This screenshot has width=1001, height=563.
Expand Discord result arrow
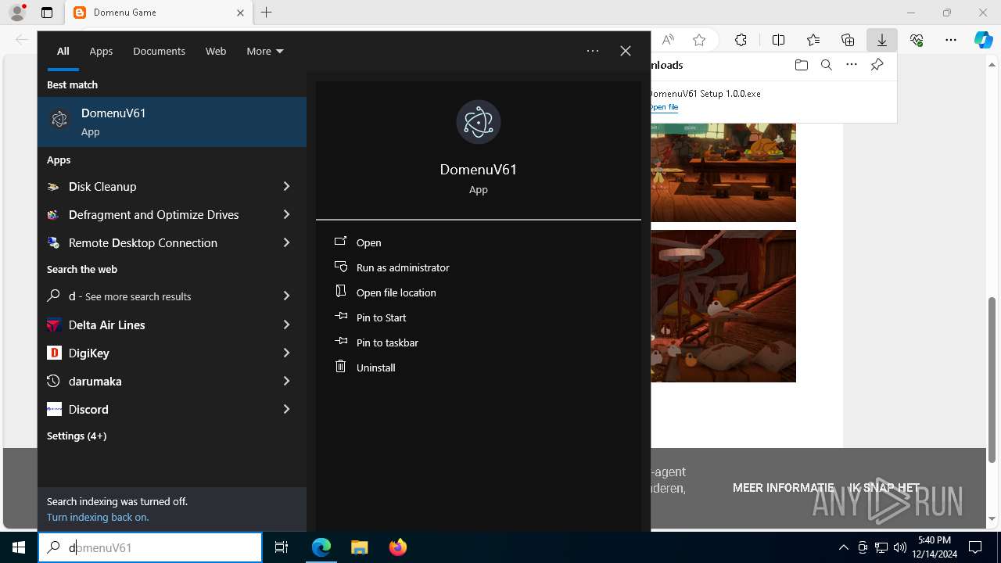tap(286, 410)
